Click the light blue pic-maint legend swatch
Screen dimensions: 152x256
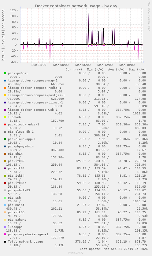tap(5, 205)
